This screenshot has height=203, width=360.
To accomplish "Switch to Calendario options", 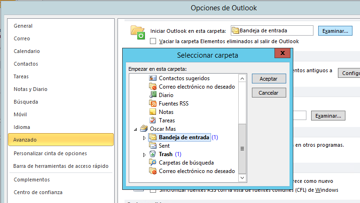I will [61, 51].
